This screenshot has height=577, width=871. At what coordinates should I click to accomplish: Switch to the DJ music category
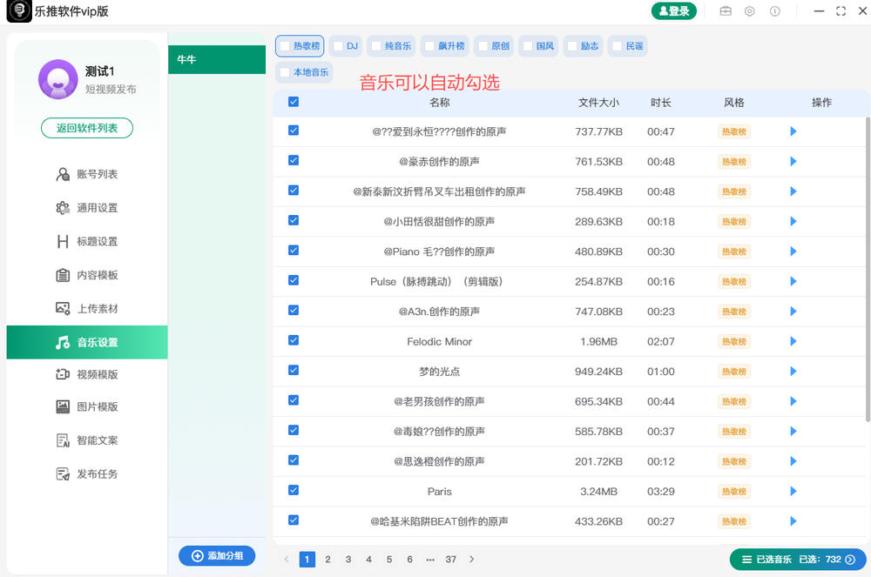point(346,45)
